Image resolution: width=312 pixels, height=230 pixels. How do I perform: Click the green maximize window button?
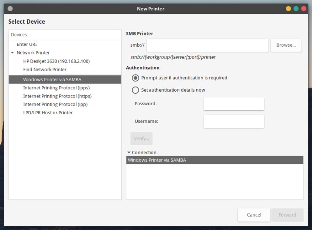(296, 9)
